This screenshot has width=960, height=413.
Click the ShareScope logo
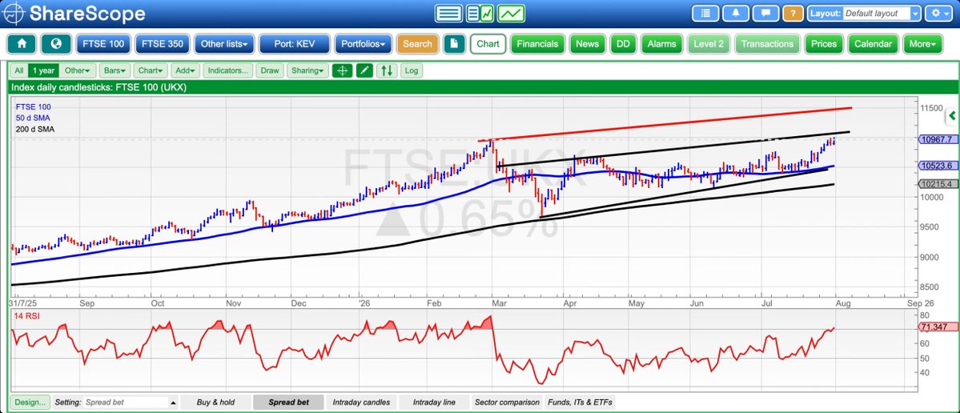pos(74,13)
